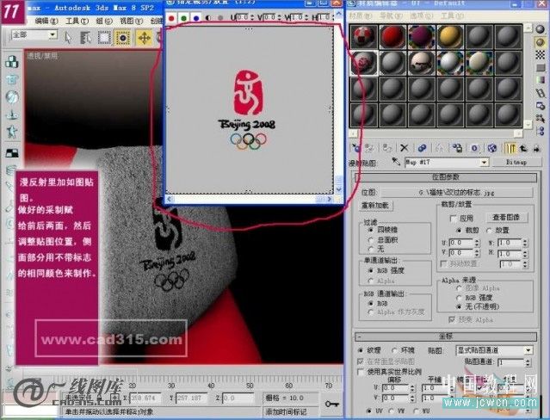
Task: Click Go Forward to Sibling icon
Action: click(x=536, y=148)
